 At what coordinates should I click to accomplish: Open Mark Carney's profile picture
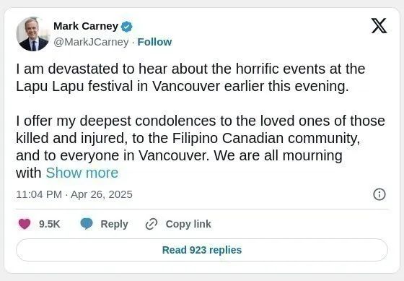(32, 34)
